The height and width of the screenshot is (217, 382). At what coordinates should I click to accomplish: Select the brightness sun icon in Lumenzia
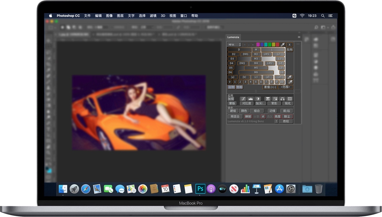pyautogui.click(x=258, y=99)
